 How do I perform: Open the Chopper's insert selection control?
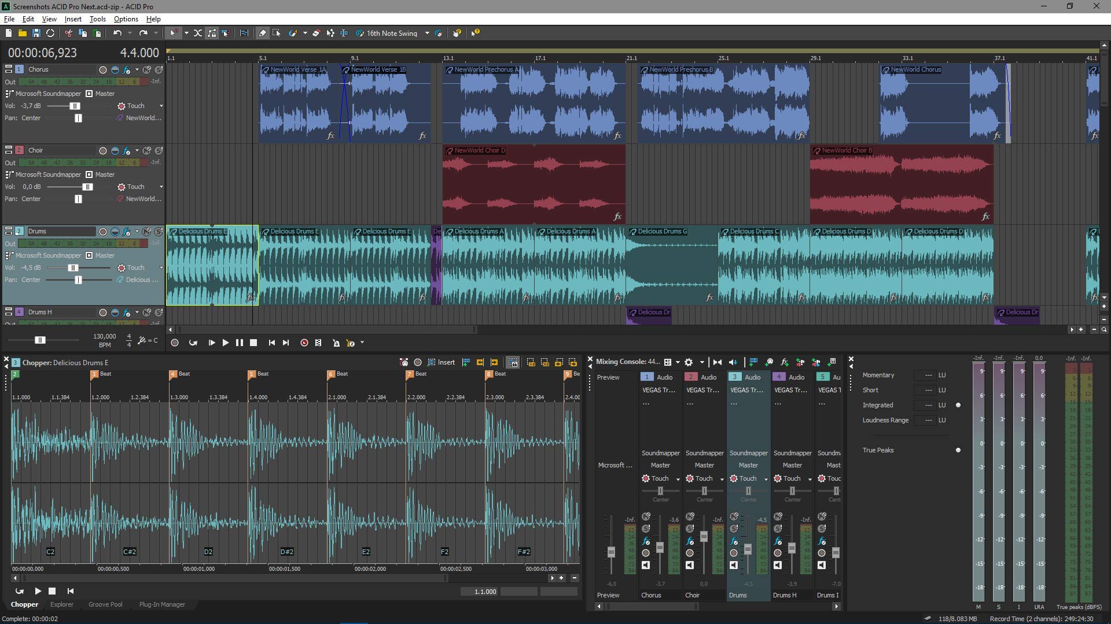click(x=431, y=362)
